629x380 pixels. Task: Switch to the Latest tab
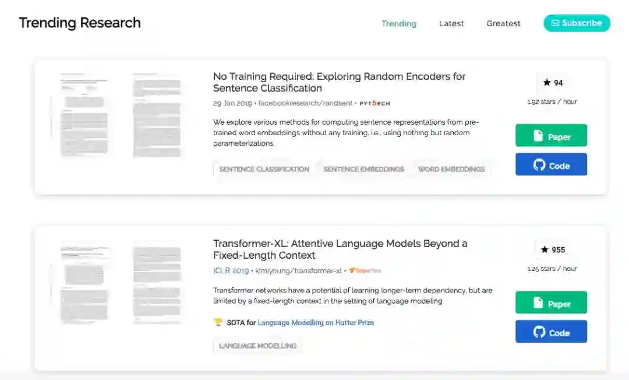[x=451, y=24]
